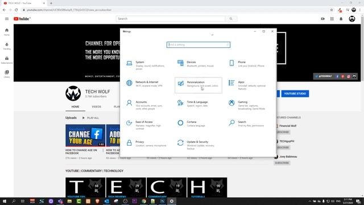Click the taskbar clock

[x=348, y=201]
